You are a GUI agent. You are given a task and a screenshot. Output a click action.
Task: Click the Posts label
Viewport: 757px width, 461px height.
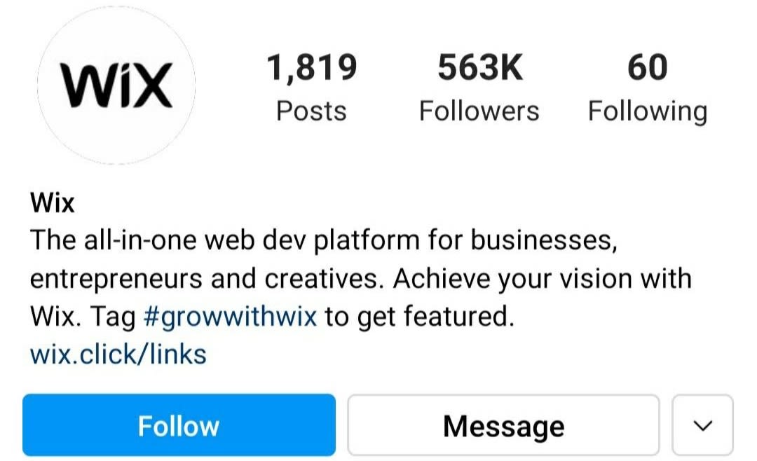311,110
